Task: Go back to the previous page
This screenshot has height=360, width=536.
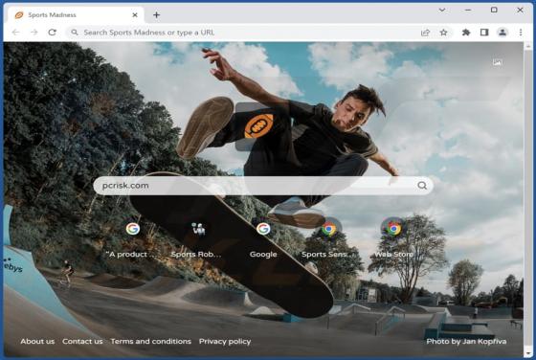Action: [15, 33]
